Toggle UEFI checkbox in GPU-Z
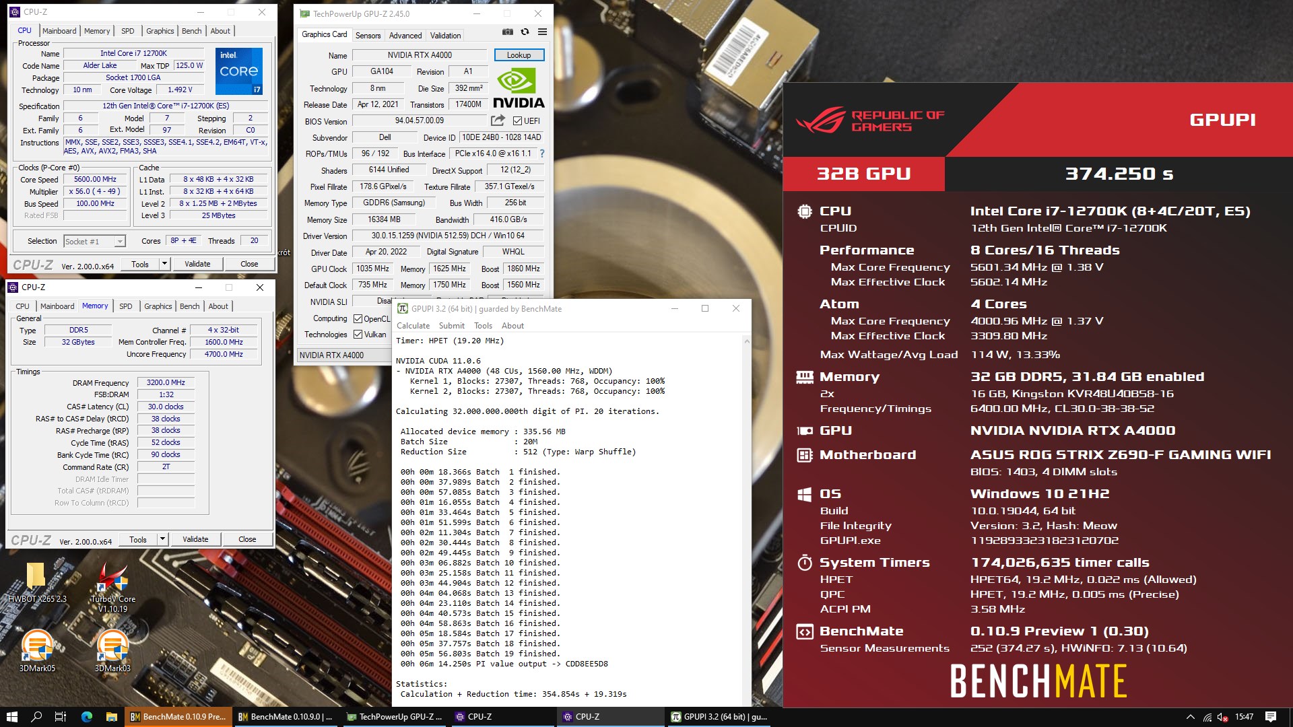 (x=517, y=121)
